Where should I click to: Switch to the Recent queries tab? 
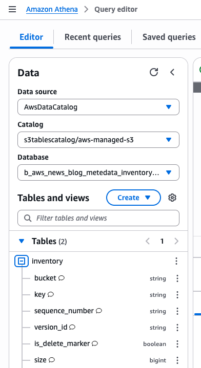coord(93,37)
